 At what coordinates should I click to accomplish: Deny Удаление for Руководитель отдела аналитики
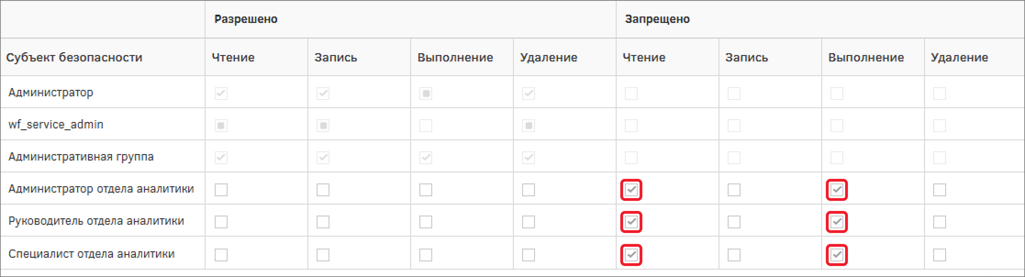[940, 222]
